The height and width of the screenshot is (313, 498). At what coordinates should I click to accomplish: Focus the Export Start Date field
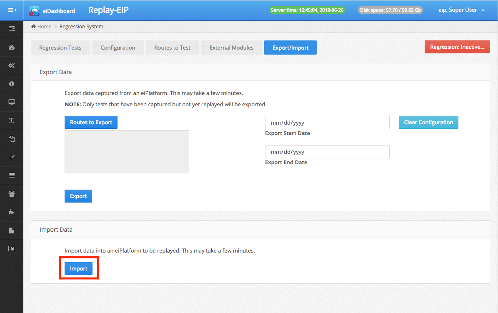click(328, 123)
